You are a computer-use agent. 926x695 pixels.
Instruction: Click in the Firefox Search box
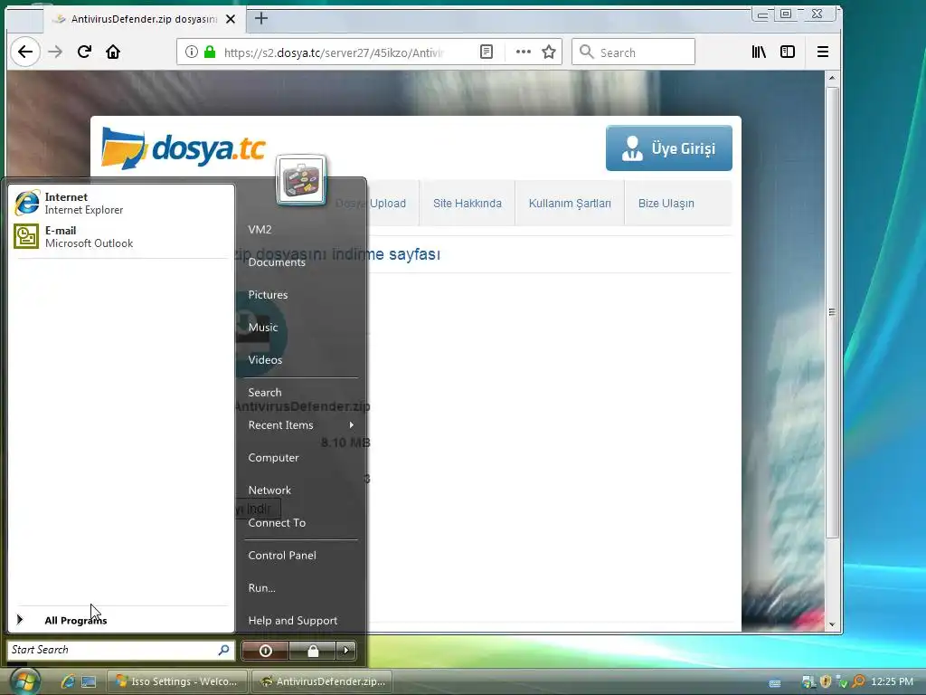coord(633,52)
